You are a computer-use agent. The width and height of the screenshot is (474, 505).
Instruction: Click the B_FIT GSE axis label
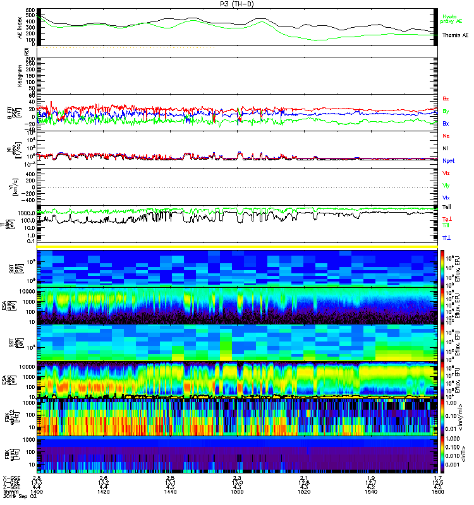[x=15, y=113]
